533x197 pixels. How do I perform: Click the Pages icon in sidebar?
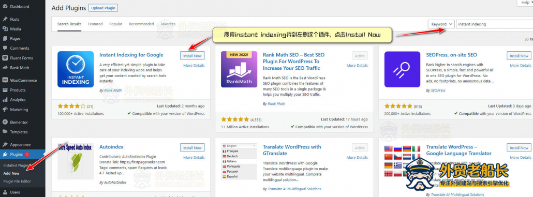click(5, 39)
